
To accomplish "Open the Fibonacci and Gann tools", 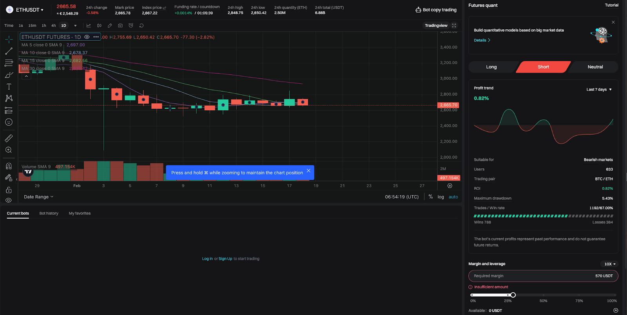I will click(9, 63).
